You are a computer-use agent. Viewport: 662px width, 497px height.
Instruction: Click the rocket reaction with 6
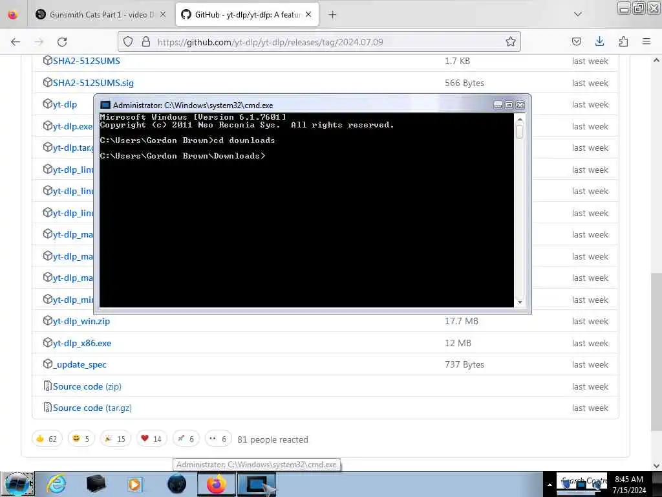pos(186,439)
